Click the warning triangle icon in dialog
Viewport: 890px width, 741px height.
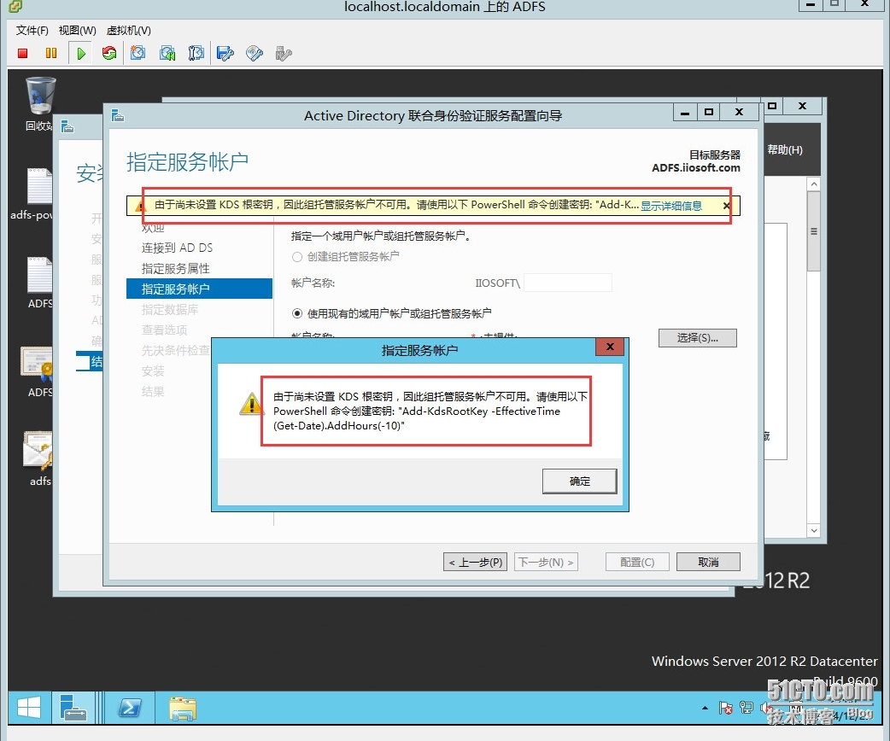251,404
